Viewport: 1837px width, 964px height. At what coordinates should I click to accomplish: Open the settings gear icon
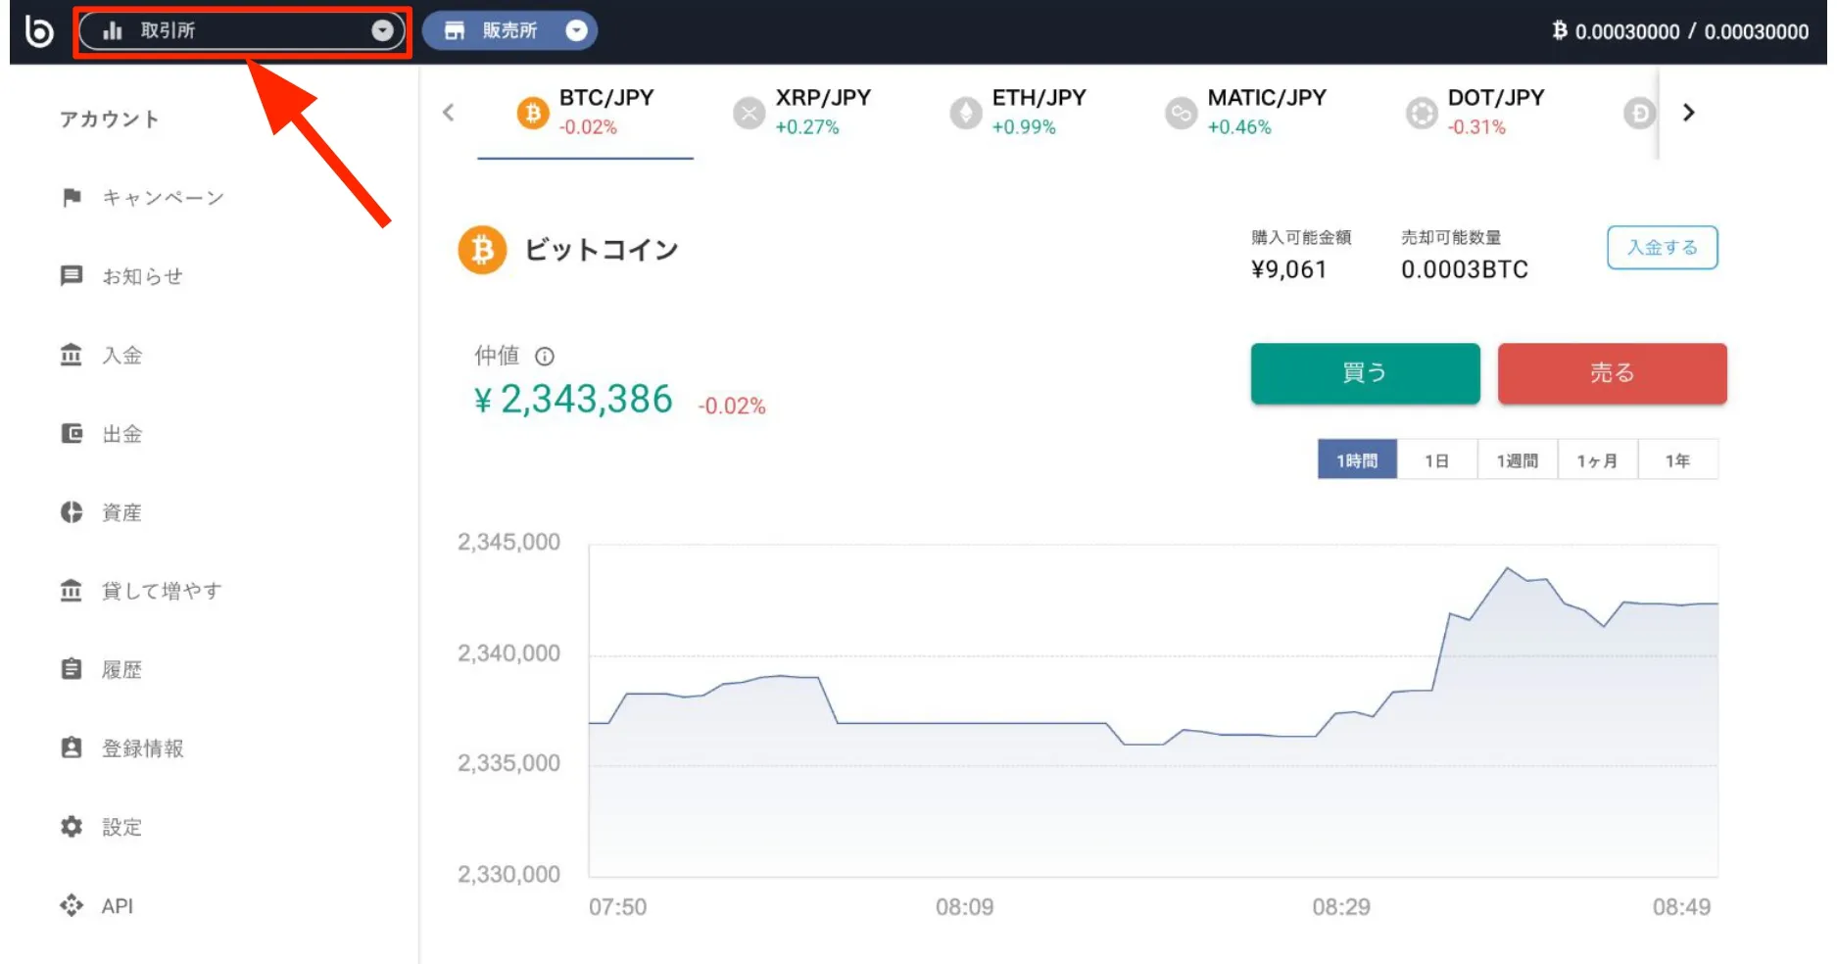(72, 827)
